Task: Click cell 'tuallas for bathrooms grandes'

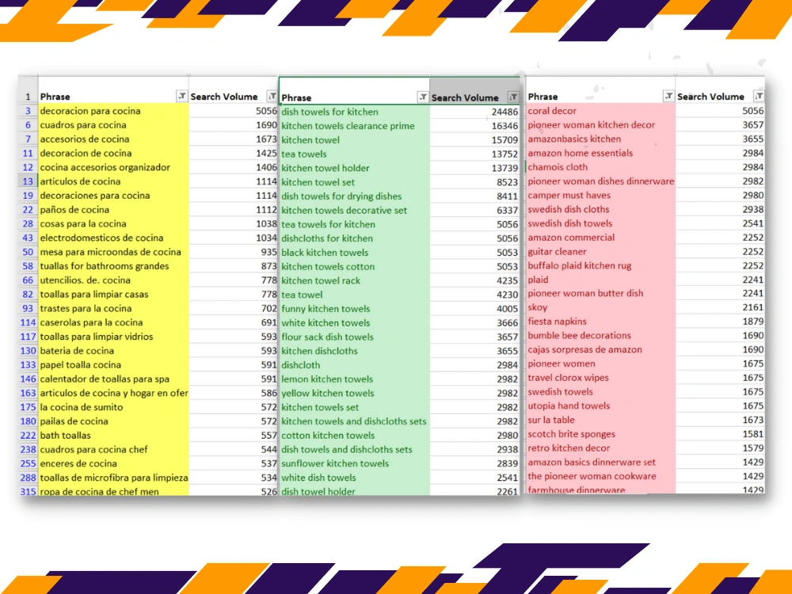Action: click(x=113, y=266)
